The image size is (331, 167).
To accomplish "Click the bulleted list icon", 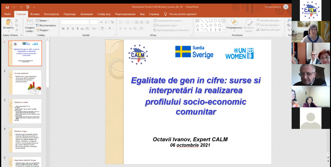I will point(121,22).
